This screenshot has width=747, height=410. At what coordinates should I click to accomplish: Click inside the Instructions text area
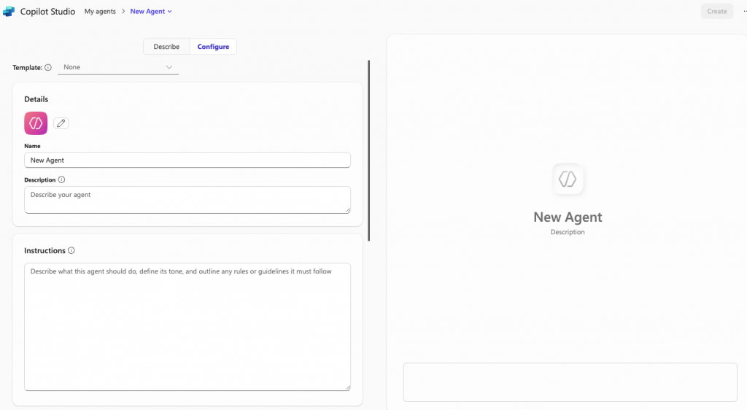click(187, 327)
